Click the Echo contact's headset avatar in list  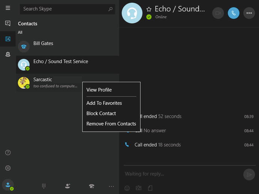24,65
